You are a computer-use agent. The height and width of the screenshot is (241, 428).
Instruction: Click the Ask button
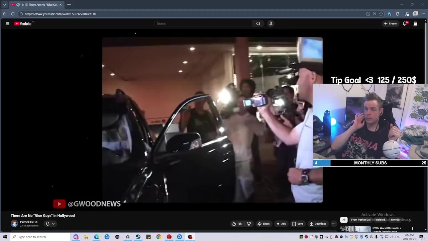pyautogui.click(x=281, y=224)
